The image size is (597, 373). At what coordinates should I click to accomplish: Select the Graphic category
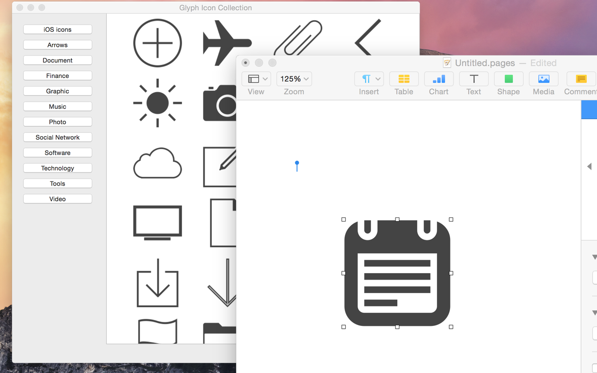(x=58, y=91)
